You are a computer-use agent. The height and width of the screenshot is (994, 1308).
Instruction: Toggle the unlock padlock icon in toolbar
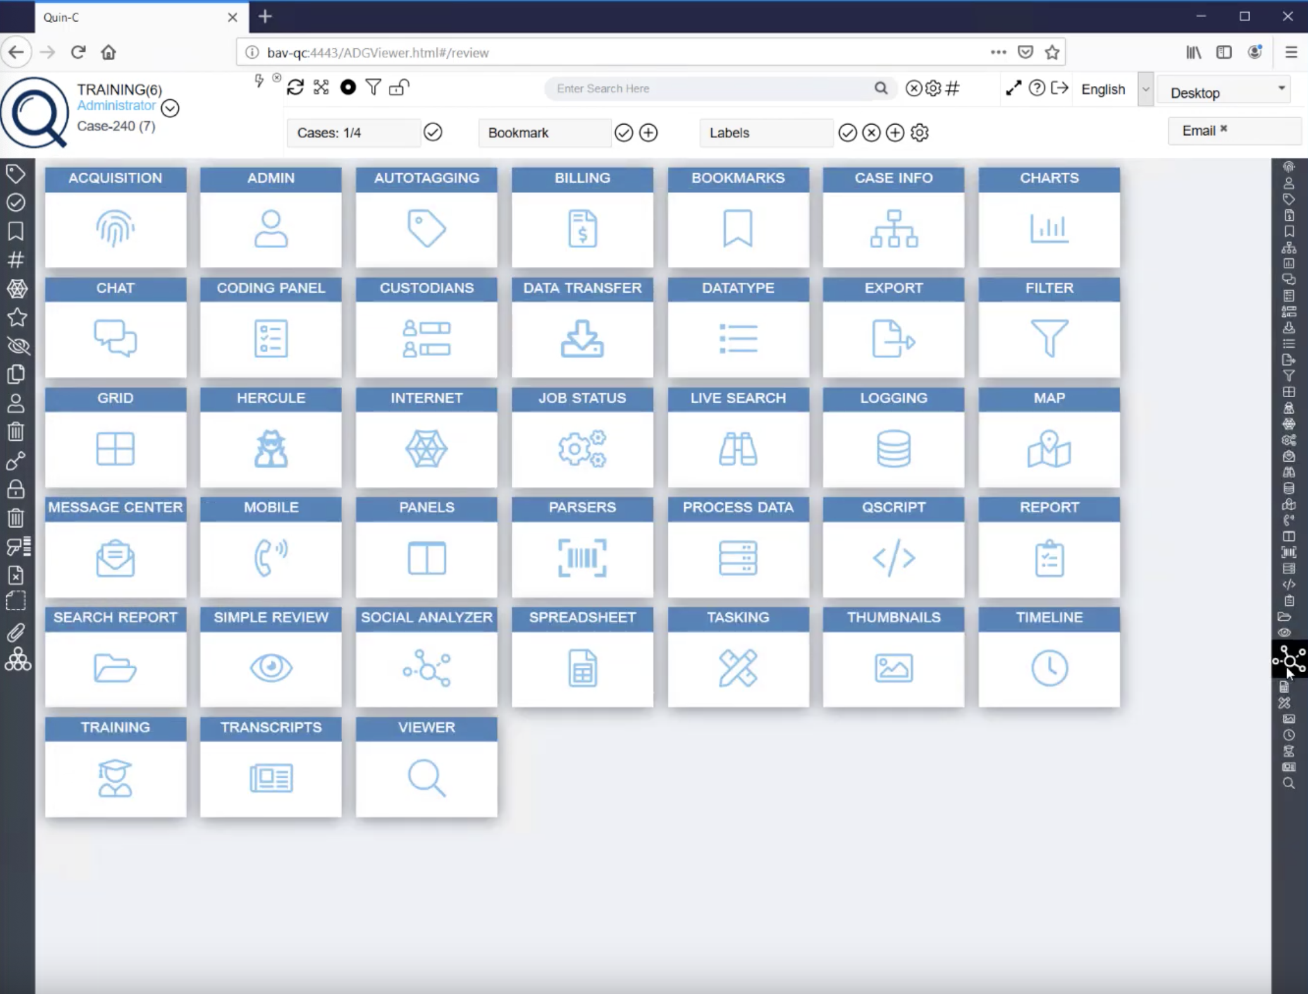398,87
